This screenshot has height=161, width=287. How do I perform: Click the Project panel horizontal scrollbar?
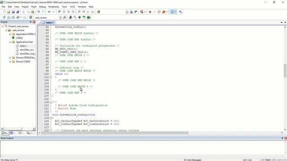tap(18, 129)
